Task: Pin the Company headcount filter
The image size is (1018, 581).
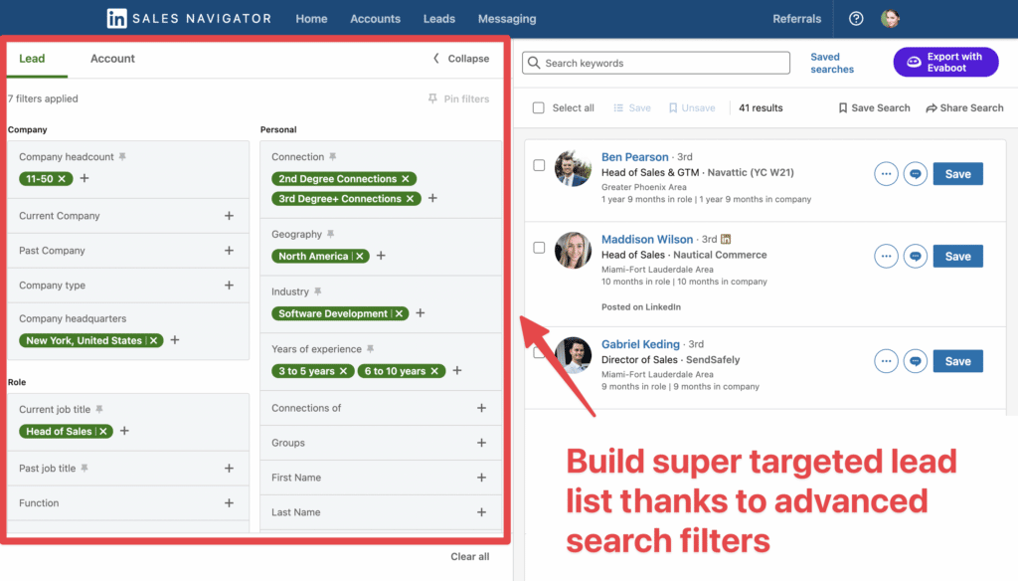Action: pos(122,156)
